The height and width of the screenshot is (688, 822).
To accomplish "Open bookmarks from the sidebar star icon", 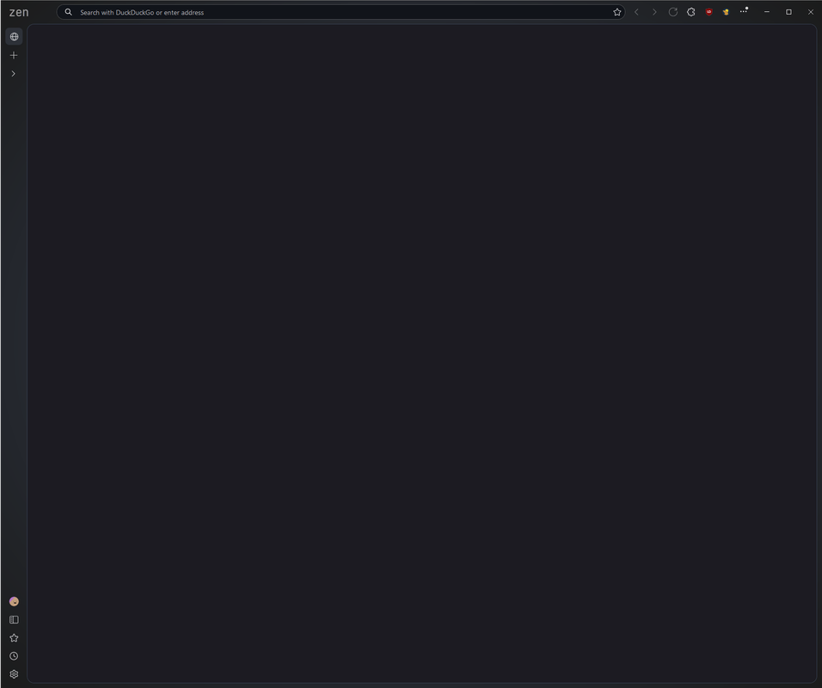I will (14, 638).
